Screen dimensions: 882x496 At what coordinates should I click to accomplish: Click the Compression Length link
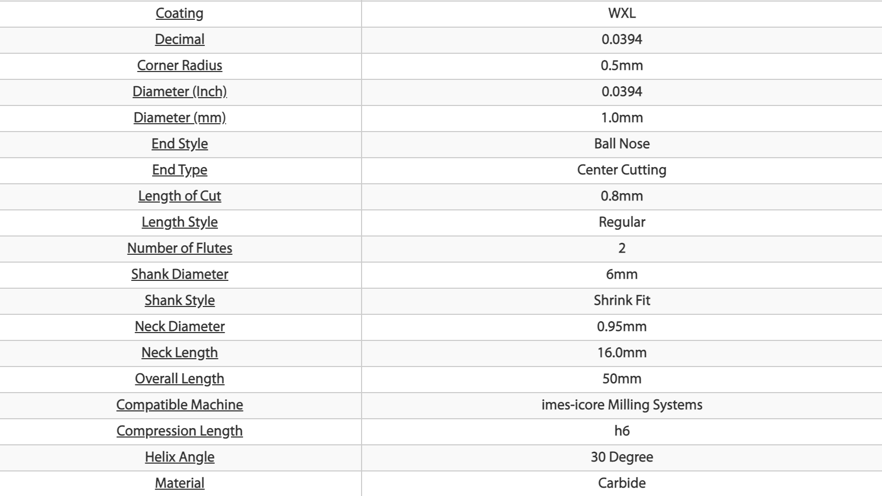(179, 431)
